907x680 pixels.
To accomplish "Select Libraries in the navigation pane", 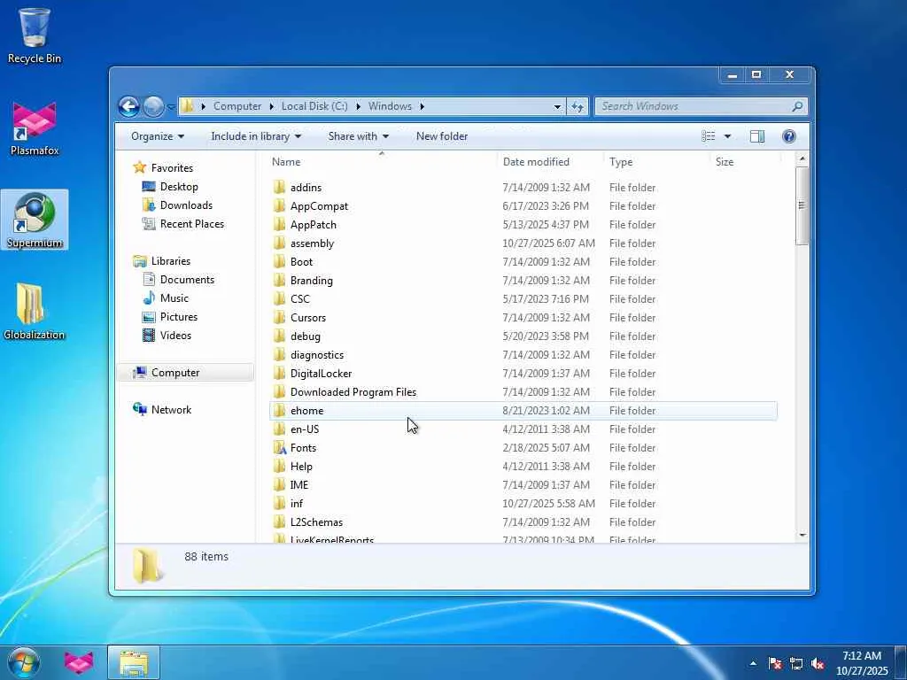I will coord(171,261).
